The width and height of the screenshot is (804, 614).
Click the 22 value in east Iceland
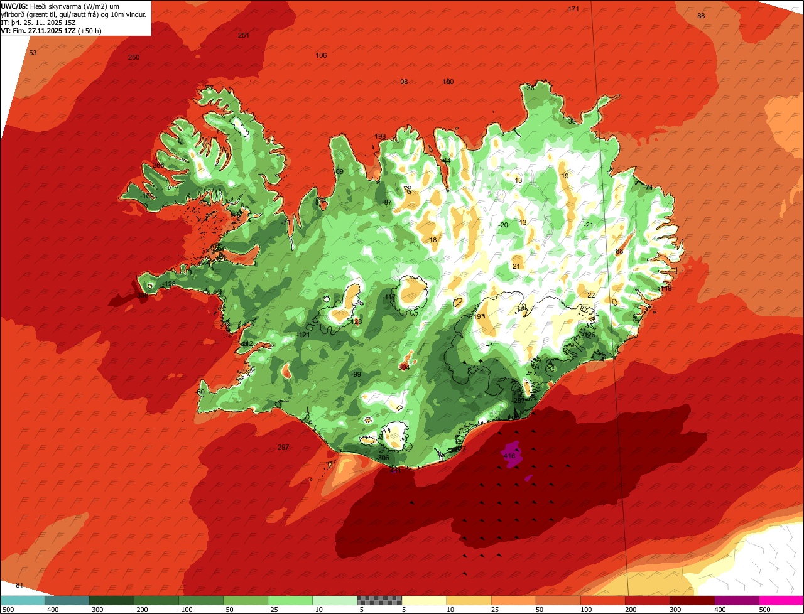(x=591, y=294)
